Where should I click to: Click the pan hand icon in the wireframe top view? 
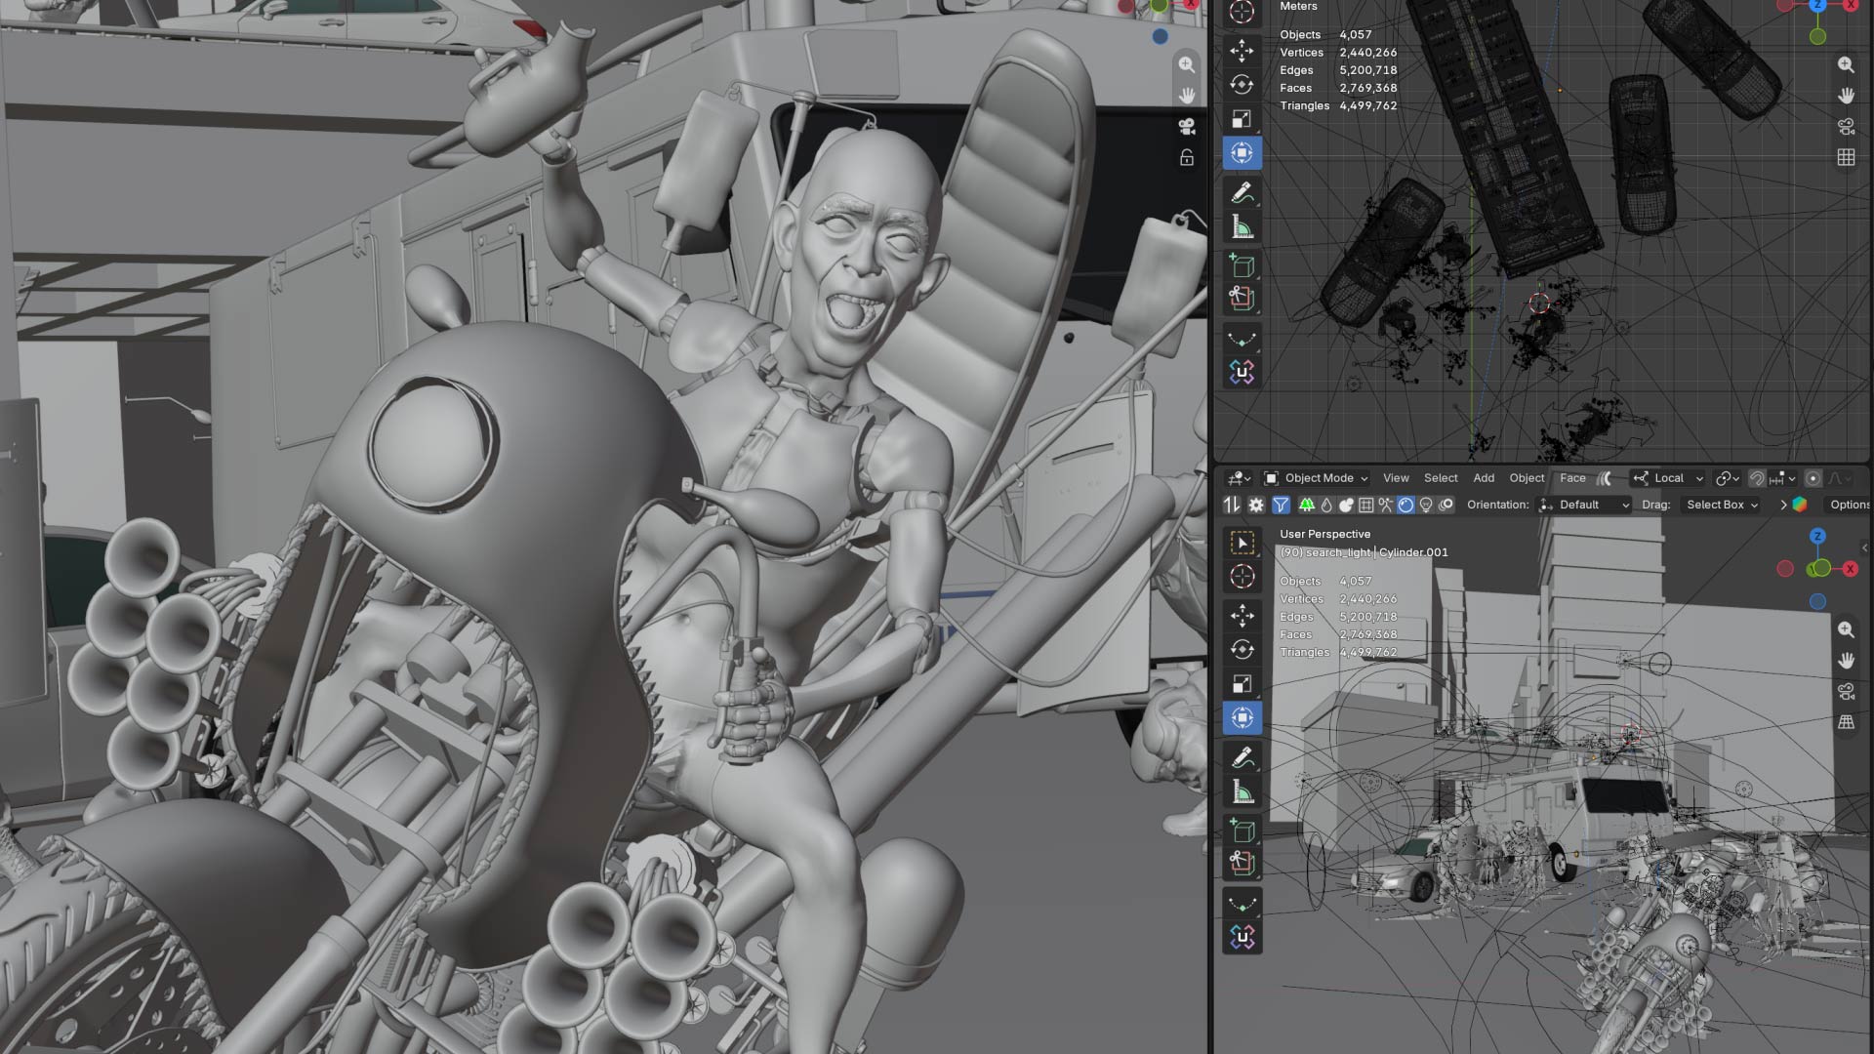(x=1846, y=96)
